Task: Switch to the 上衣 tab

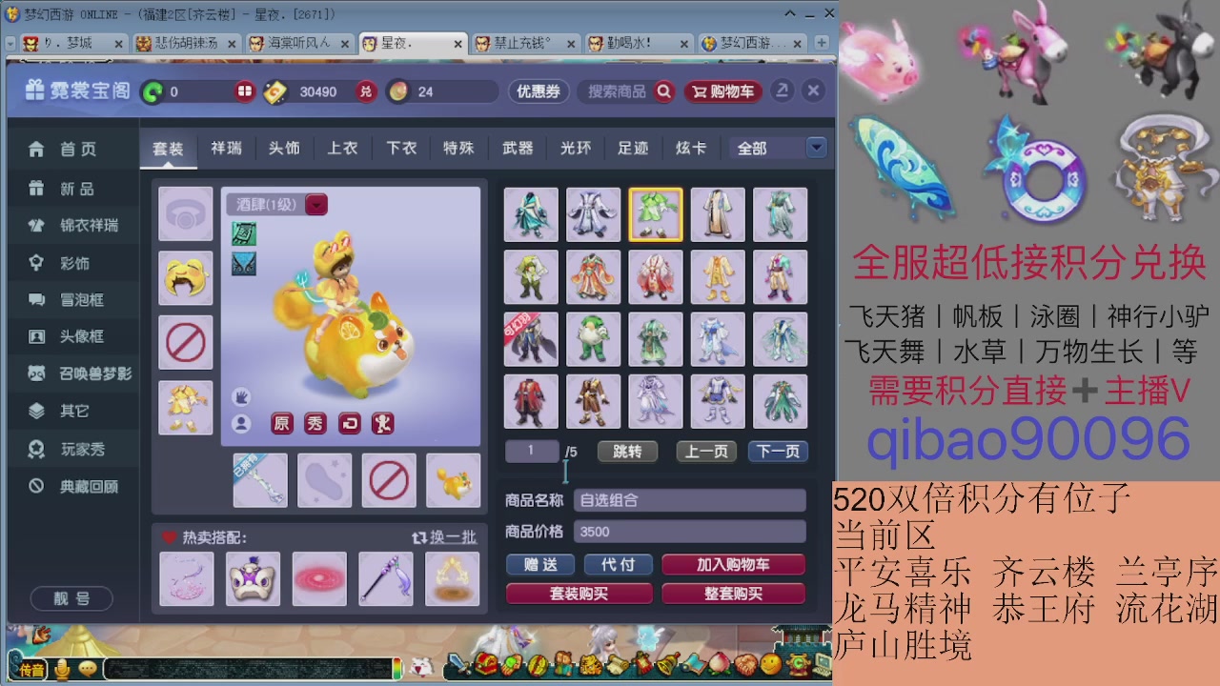Action: click(x=342, y=148)
